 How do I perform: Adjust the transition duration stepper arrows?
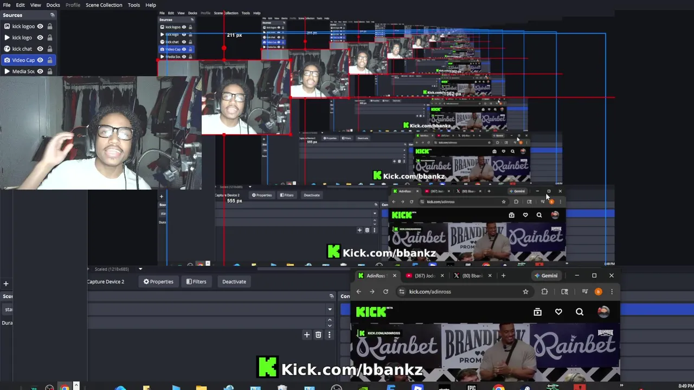coord(329,322)
